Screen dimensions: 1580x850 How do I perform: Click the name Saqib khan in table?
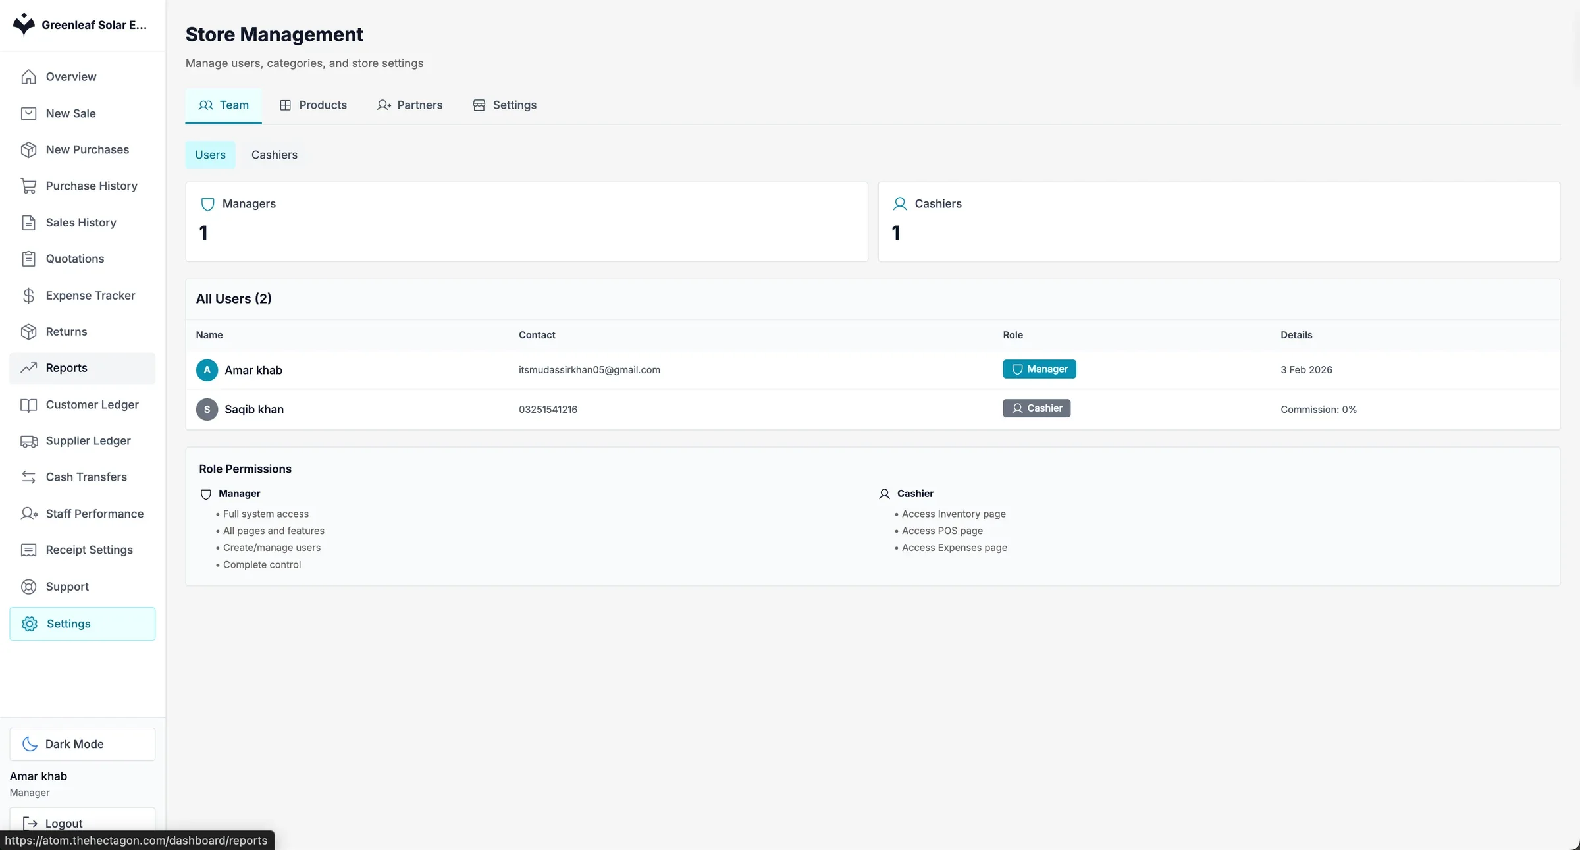(254, 410)
